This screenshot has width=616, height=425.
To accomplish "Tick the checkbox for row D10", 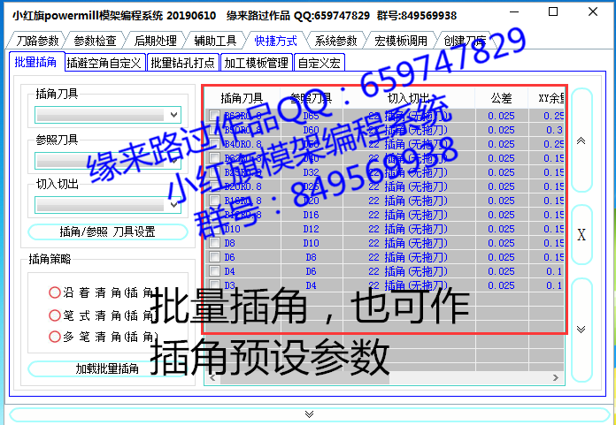I will click(x=214, y=229).
